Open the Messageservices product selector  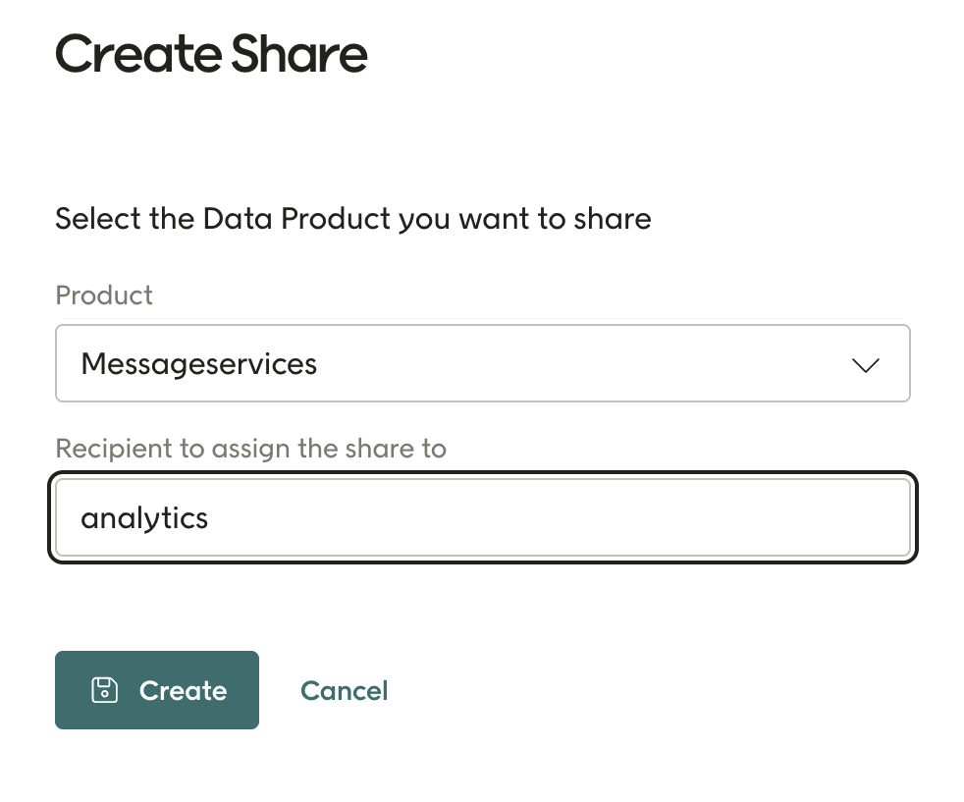(482, 364)
